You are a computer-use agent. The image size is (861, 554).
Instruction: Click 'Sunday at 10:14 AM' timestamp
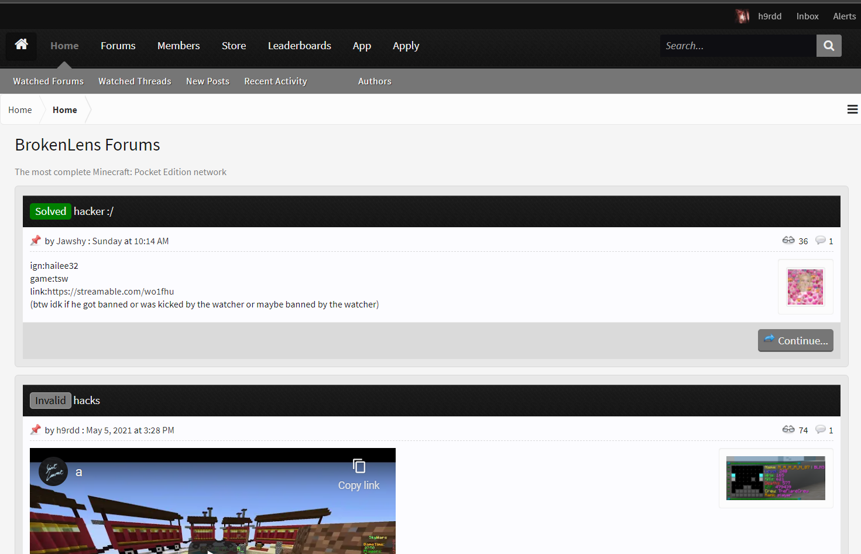tap(131, 241)
